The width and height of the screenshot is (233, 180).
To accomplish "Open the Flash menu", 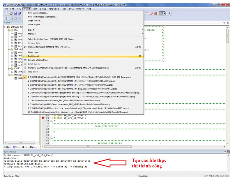I will (35, 9).
